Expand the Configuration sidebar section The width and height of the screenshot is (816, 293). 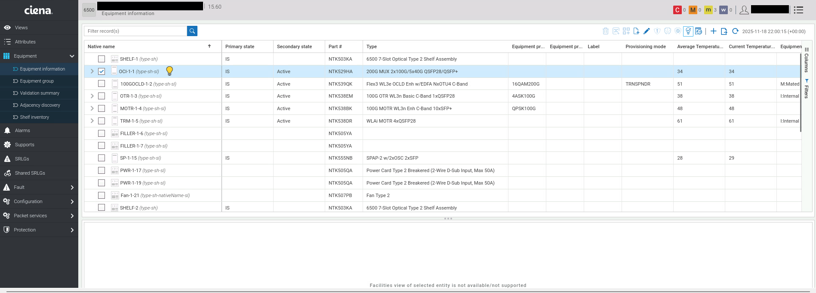pos(72,201)
